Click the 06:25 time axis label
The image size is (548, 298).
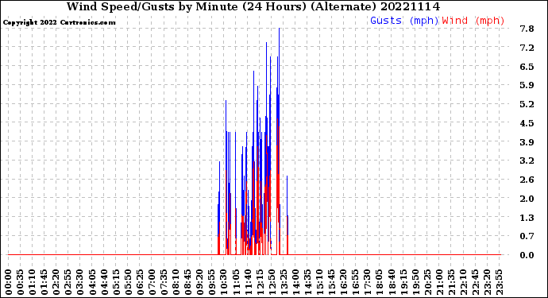141,282
